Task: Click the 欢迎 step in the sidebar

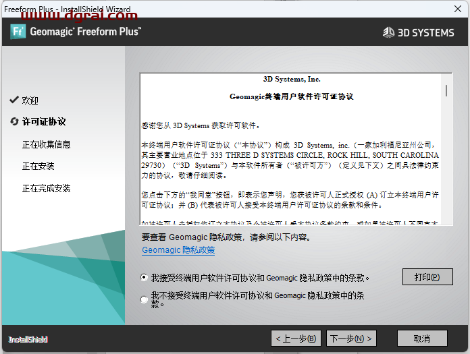Action: click(x=30, y=100)
